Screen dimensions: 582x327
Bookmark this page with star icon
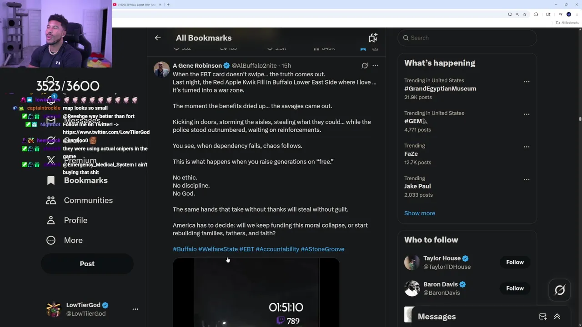pyautogui.click(x=525, y=14)
